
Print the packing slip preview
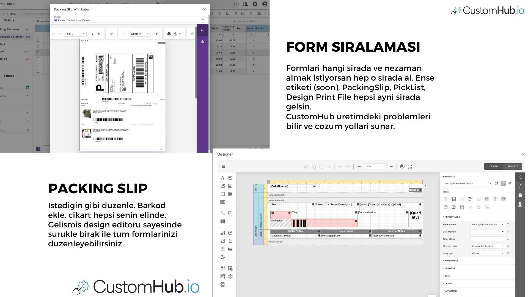coord(169,34)
